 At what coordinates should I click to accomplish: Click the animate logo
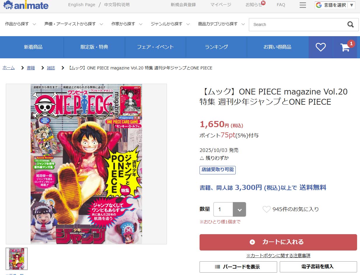click(26, 5)
